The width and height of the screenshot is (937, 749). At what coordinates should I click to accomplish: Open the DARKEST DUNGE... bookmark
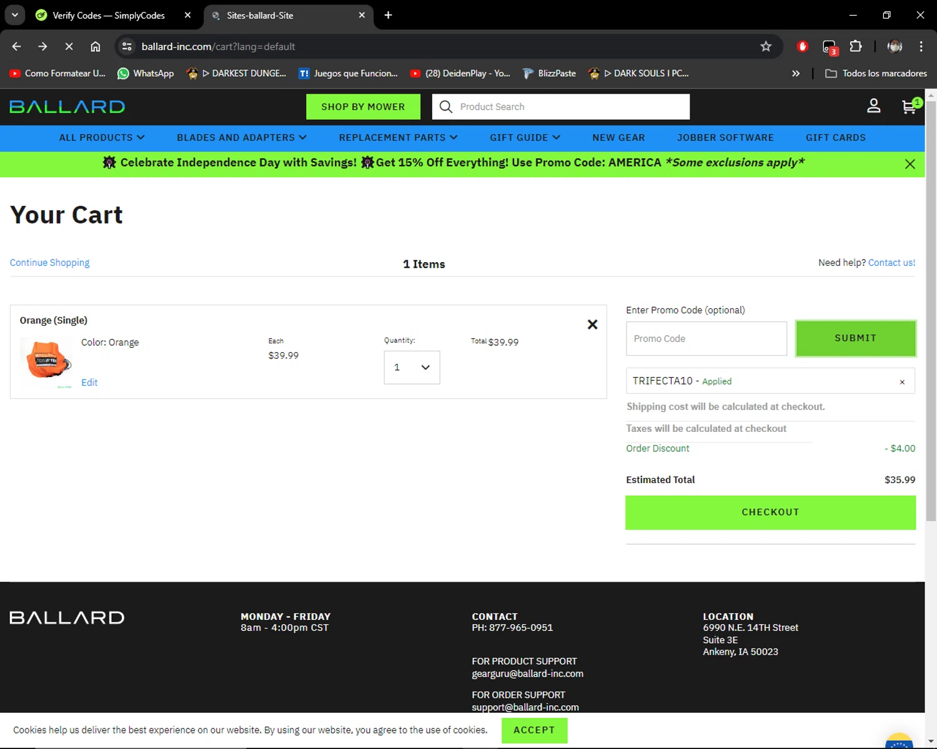click(x=236, y=73)
